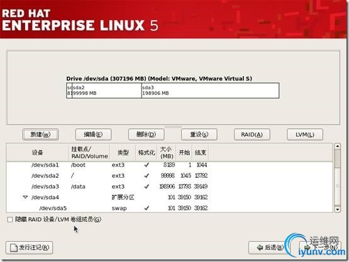
Task: Click the format checkmark of /dev/sda3
Action: tap(147, 187)
